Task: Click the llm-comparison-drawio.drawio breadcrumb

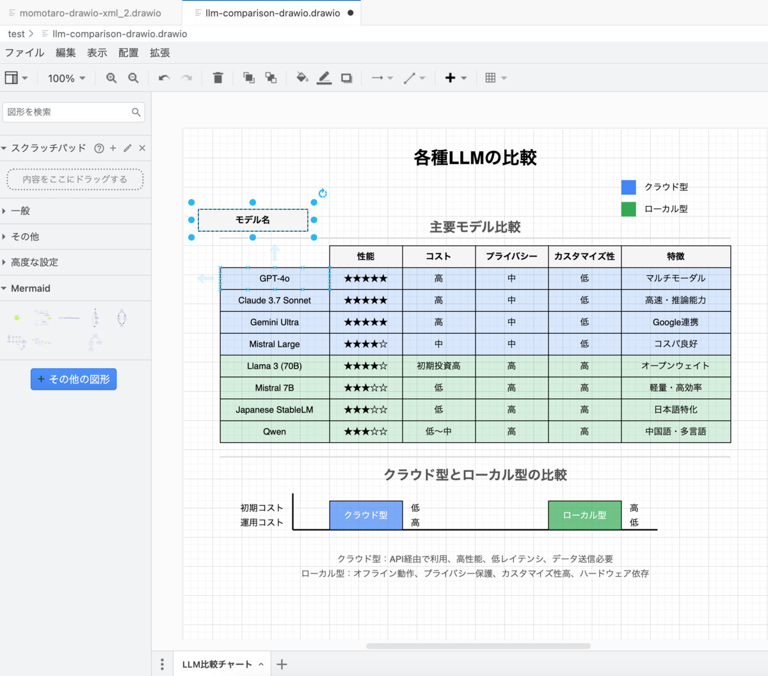Action: click(120, 34)
